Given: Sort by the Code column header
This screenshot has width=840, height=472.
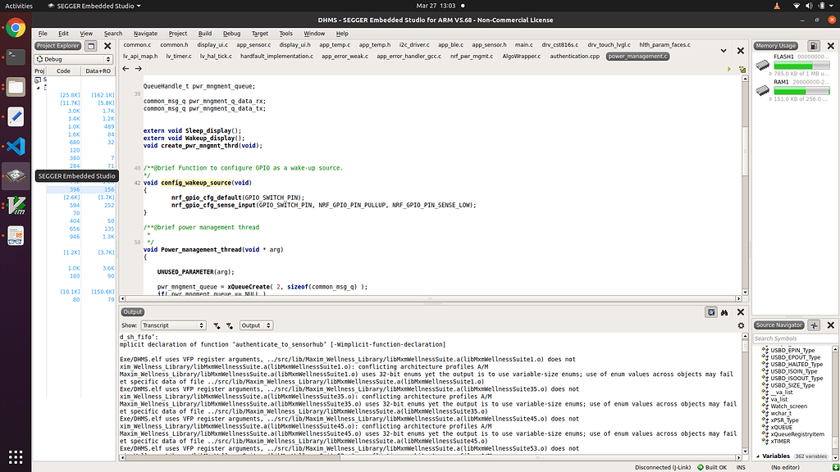Looking at the screenshot, I should point(63,71).
